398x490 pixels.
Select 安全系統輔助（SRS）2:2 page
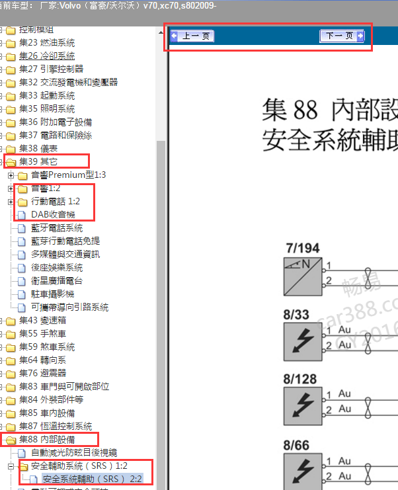click(92, 479)
